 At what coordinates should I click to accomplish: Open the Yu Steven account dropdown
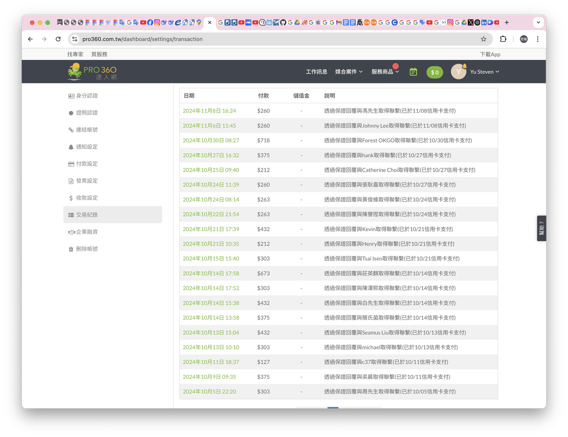pos(485,72)
